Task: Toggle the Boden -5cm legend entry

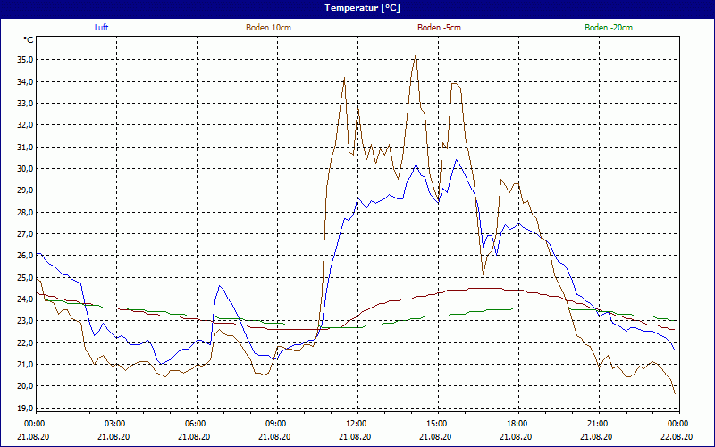Action: pos(439,28)
